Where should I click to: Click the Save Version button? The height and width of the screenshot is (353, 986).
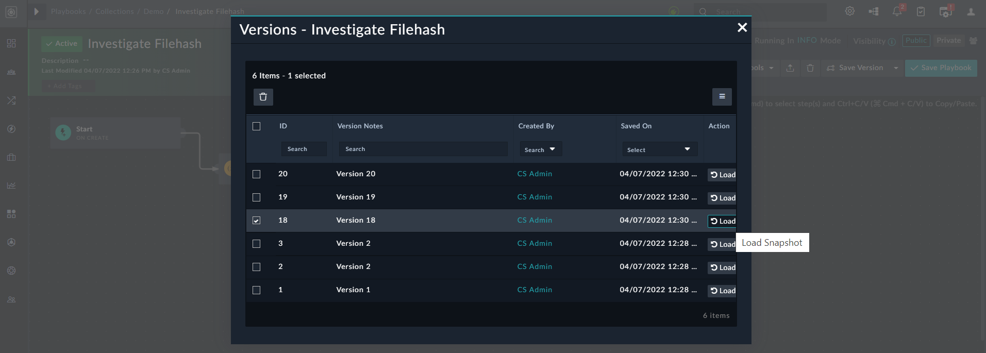coord(855,68)
